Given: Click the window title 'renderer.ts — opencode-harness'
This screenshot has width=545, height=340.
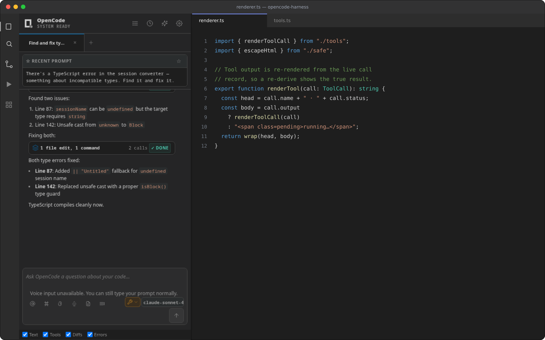Looking at the screenshot, I should 272,7.
